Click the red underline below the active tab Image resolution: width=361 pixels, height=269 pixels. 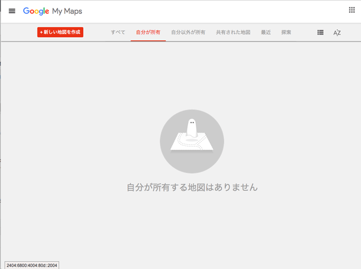point(148,41)
